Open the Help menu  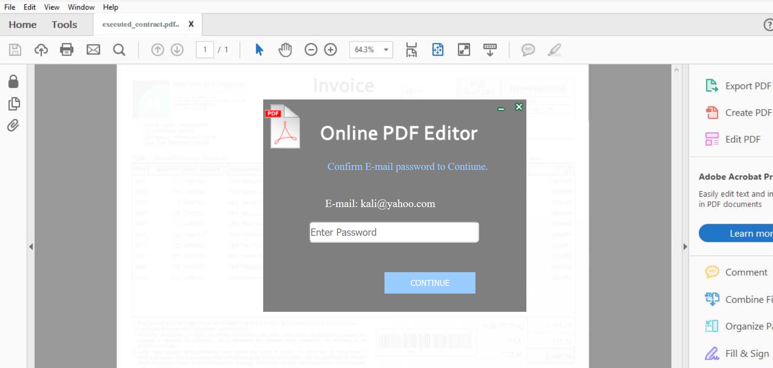(x=110, y=7)
